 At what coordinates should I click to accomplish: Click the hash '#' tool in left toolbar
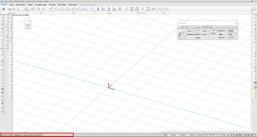tap(7, 48)
